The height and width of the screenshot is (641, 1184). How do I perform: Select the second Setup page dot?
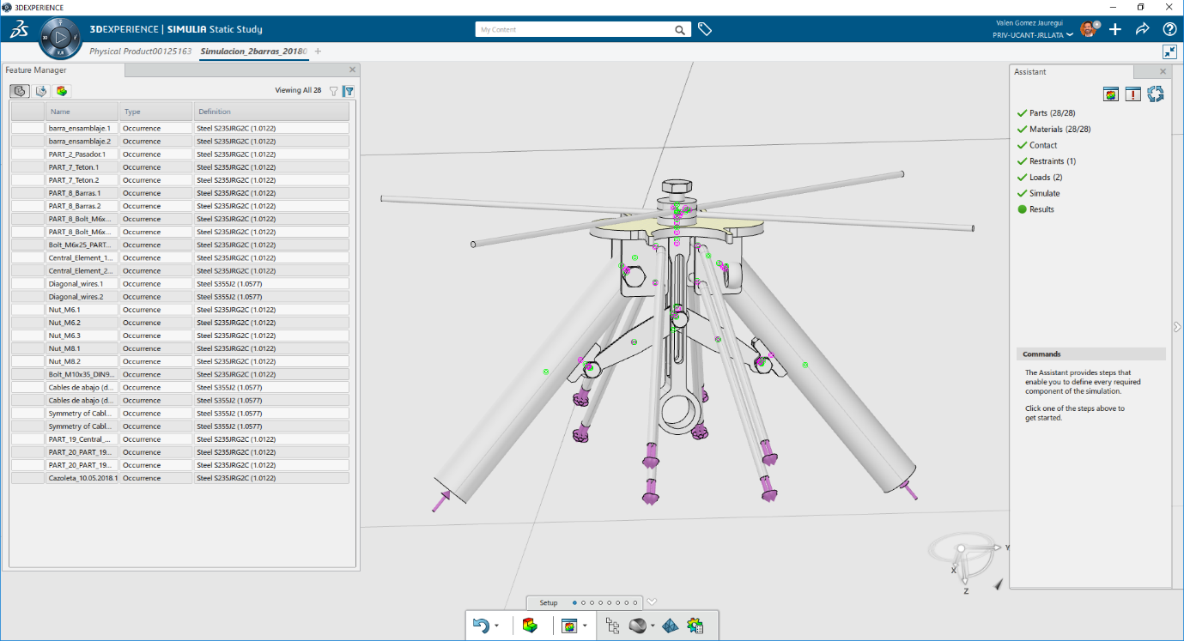point(583,602)
